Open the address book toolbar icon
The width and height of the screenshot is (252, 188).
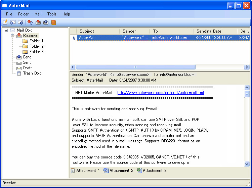[53, 22]
